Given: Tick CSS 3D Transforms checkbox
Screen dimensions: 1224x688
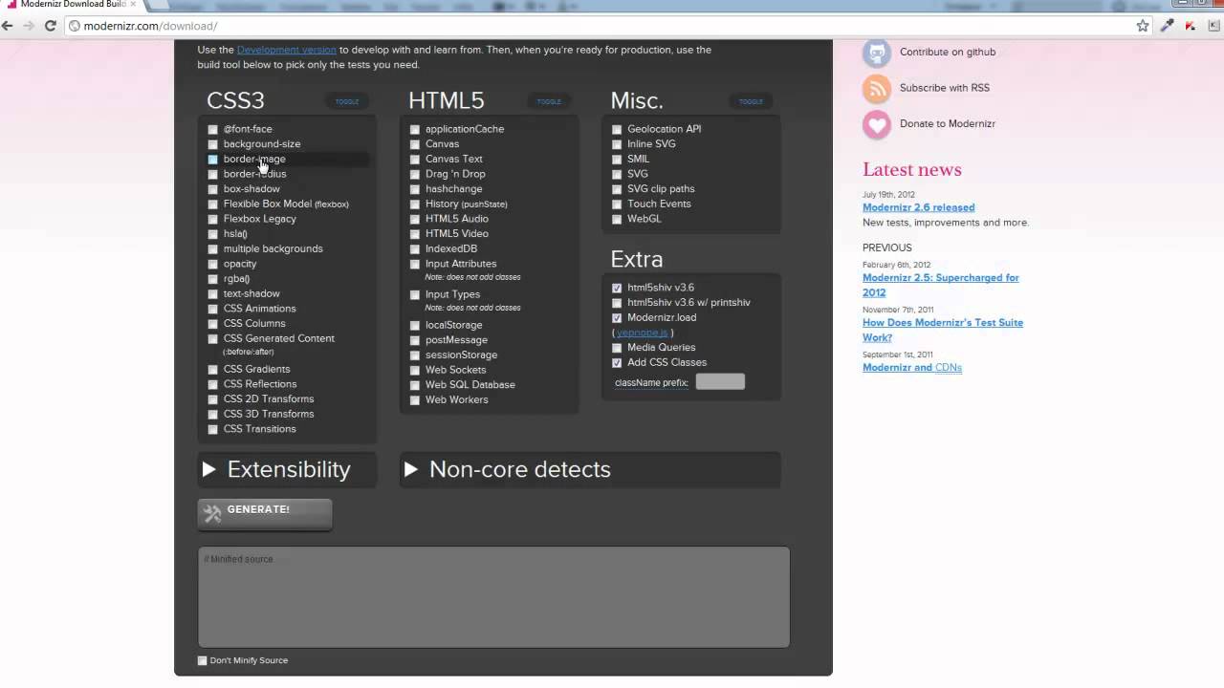Looking at the screenshot, I should [213, 415].
